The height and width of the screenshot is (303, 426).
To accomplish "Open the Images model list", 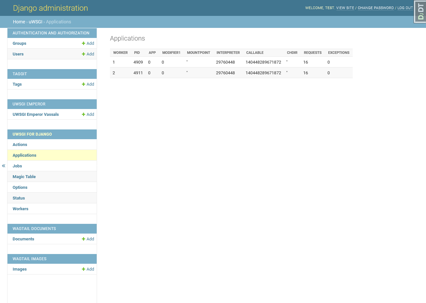I will coord(19,269).
